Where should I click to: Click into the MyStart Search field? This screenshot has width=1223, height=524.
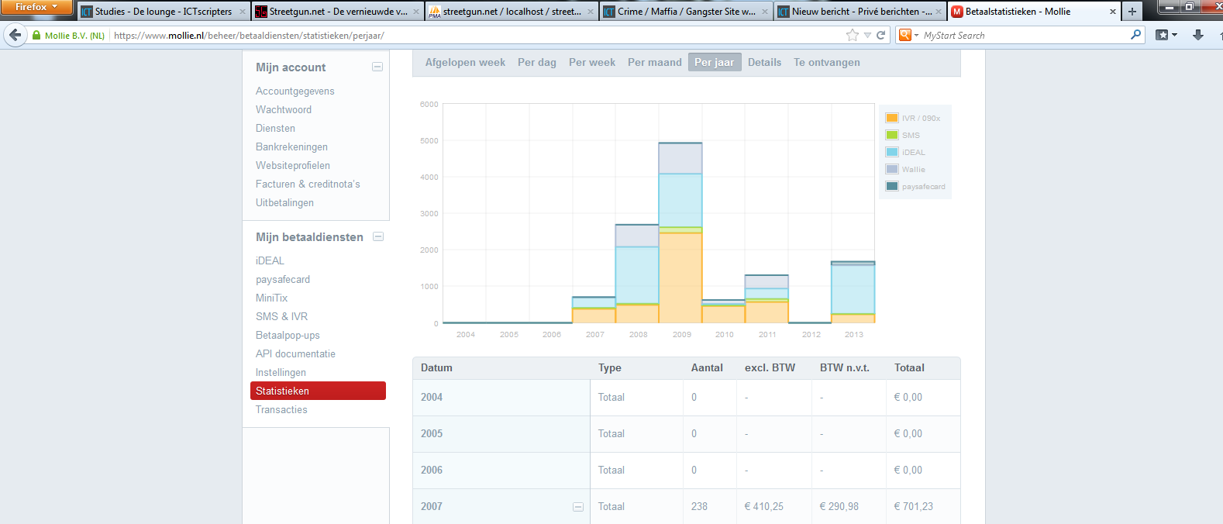(x=1021, y=36)
